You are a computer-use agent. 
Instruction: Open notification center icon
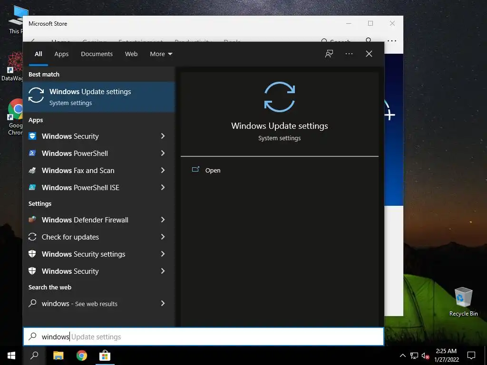471,355
